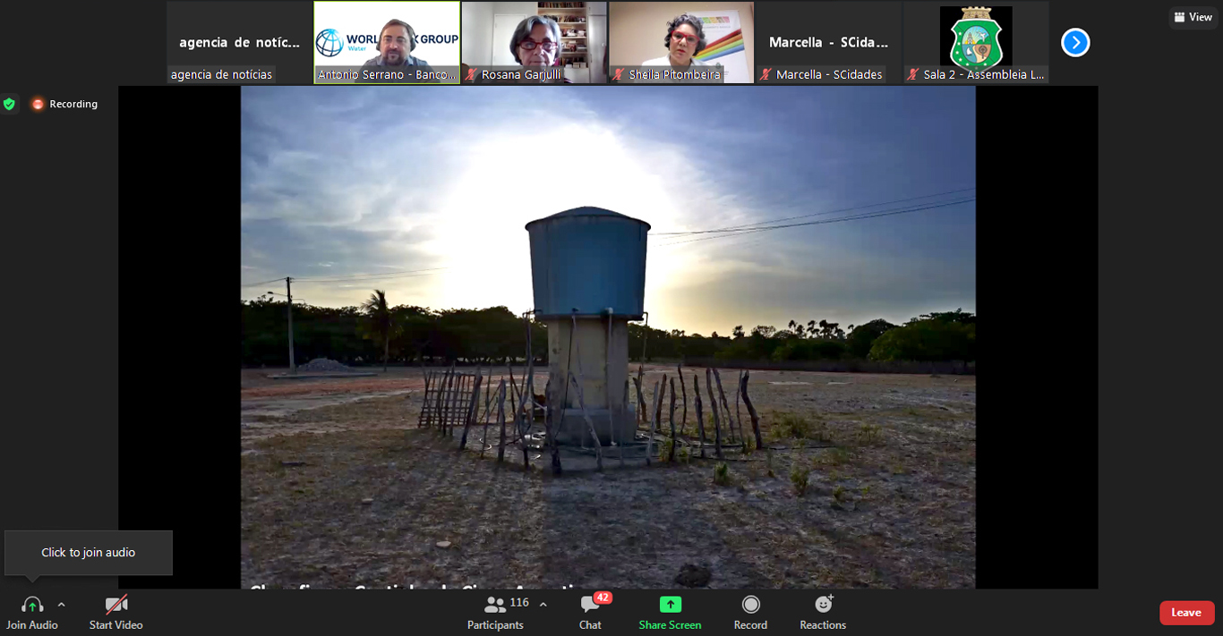Select Rosana Garjulli's video thumbnail
This screenshot has width=1223, height=636.
coord(534,42)
